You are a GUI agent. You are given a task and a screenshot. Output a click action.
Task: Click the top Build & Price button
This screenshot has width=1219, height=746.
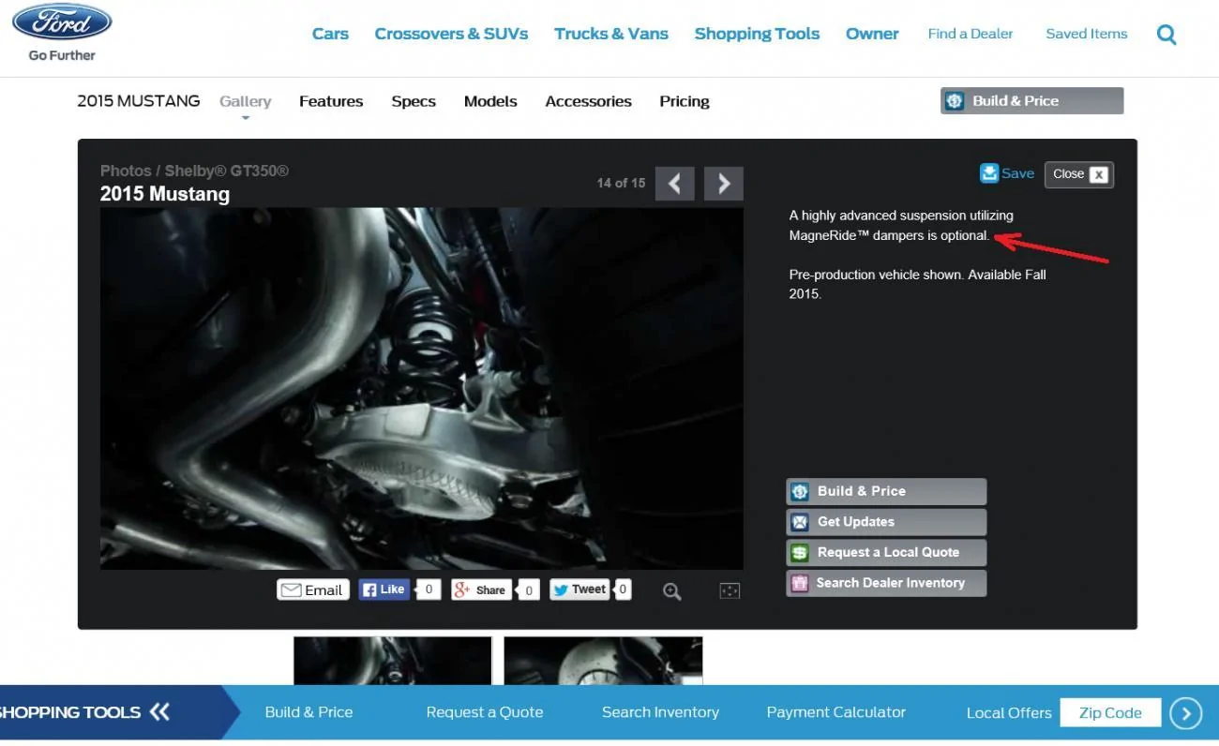pyautogui.click(x=1031, y=101)
